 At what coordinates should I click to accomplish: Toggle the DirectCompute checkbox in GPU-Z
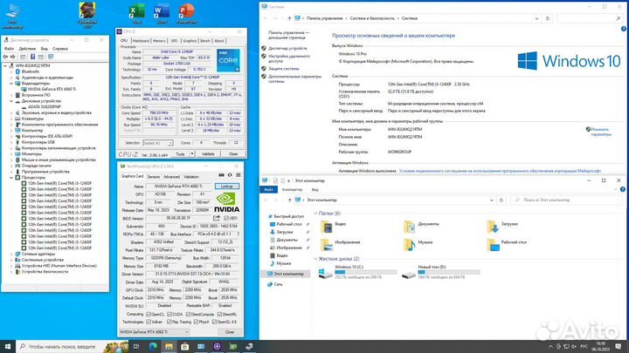189,314
